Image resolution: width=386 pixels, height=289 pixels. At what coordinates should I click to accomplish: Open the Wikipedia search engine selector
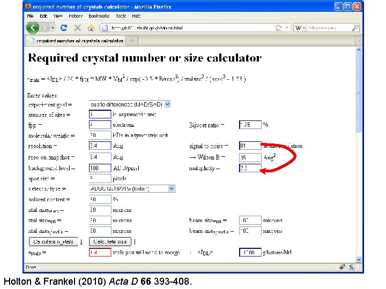point(300,28)
